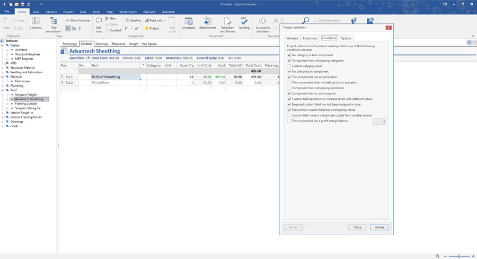This screenshot has width=477, height=259.
Task: Open Constants
Action: click(189, 23)
